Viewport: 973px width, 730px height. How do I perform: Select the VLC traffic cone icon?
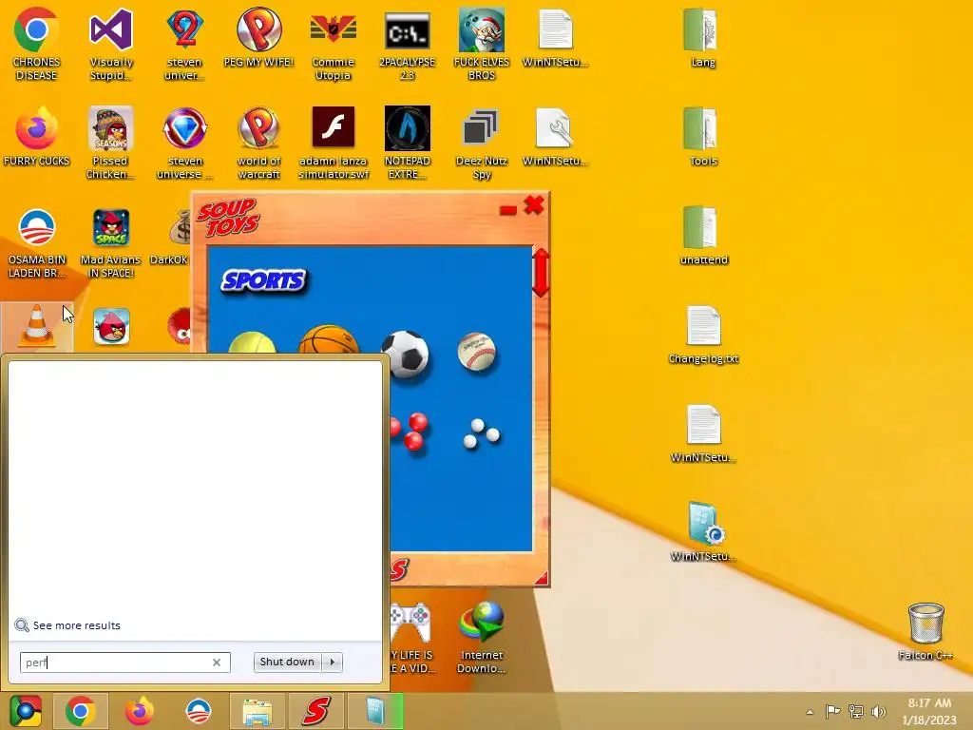(x=36, y=326)
